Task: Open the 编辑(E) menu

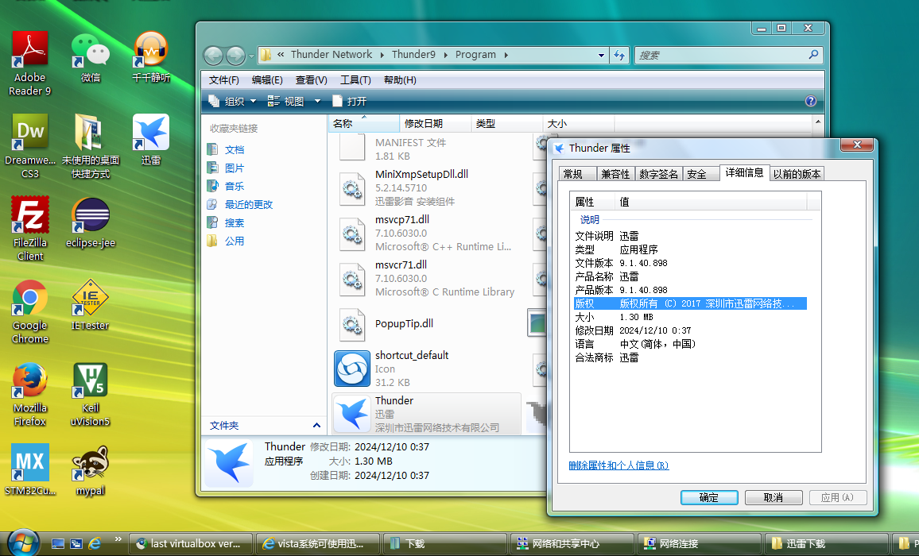Action: pyautogui.click(x=267, y=80)
